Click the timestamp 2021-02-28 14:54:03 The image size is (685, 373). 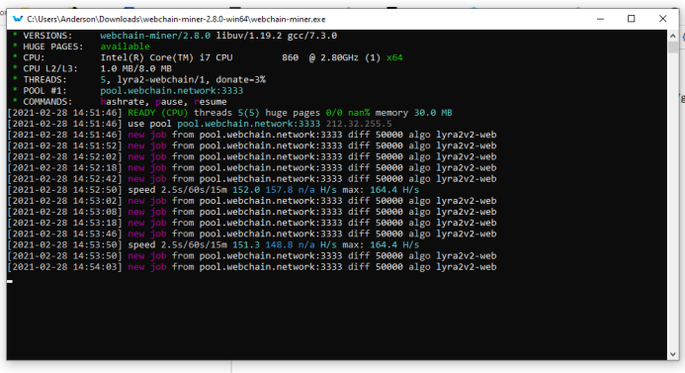pyautogui.click(x=64, y=267)
